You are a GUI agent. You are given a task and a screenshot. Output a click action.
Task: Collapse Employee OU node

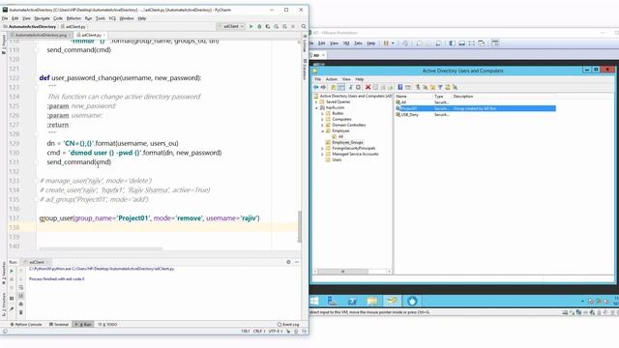coord(322,131)
